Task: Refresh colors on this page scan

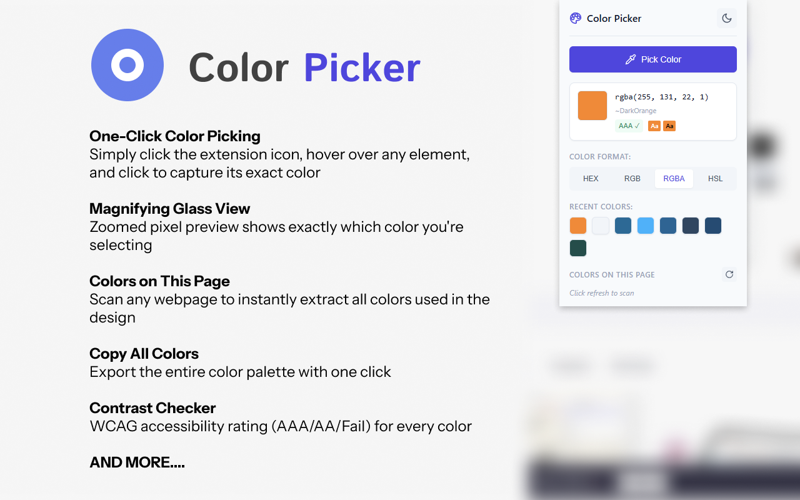Action: 729,274
